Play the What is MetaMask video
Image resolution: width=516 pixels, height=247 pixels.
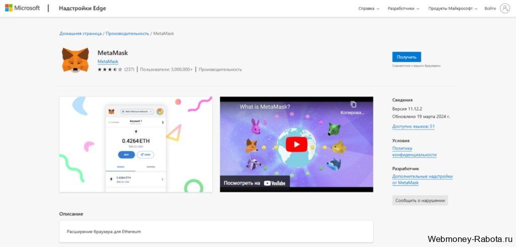click(296, 144)
